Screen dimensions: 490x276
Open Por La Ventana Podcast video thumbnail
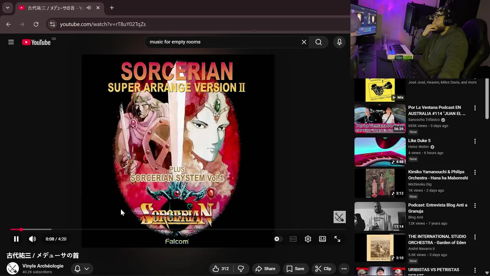(x=380, y=119)
